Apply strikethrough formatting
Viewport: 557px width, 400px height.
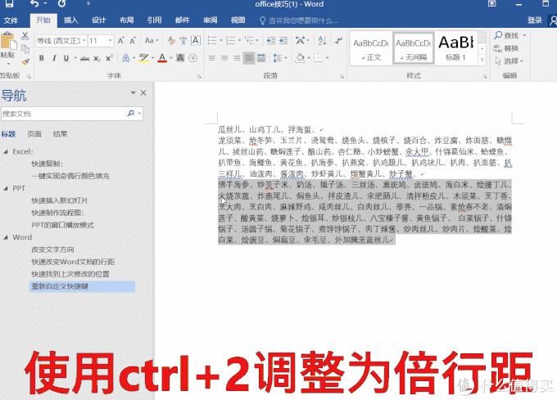[x=84, y=58]
